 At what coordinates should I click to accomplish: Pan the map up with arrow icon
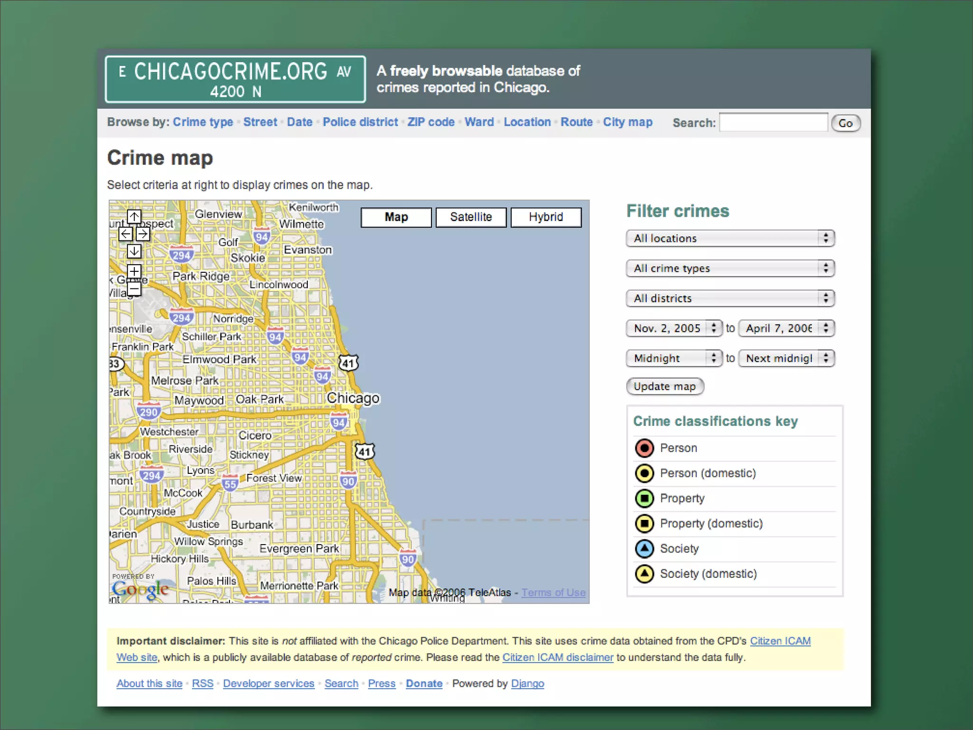pyautogui.click(x=134, y=217)
